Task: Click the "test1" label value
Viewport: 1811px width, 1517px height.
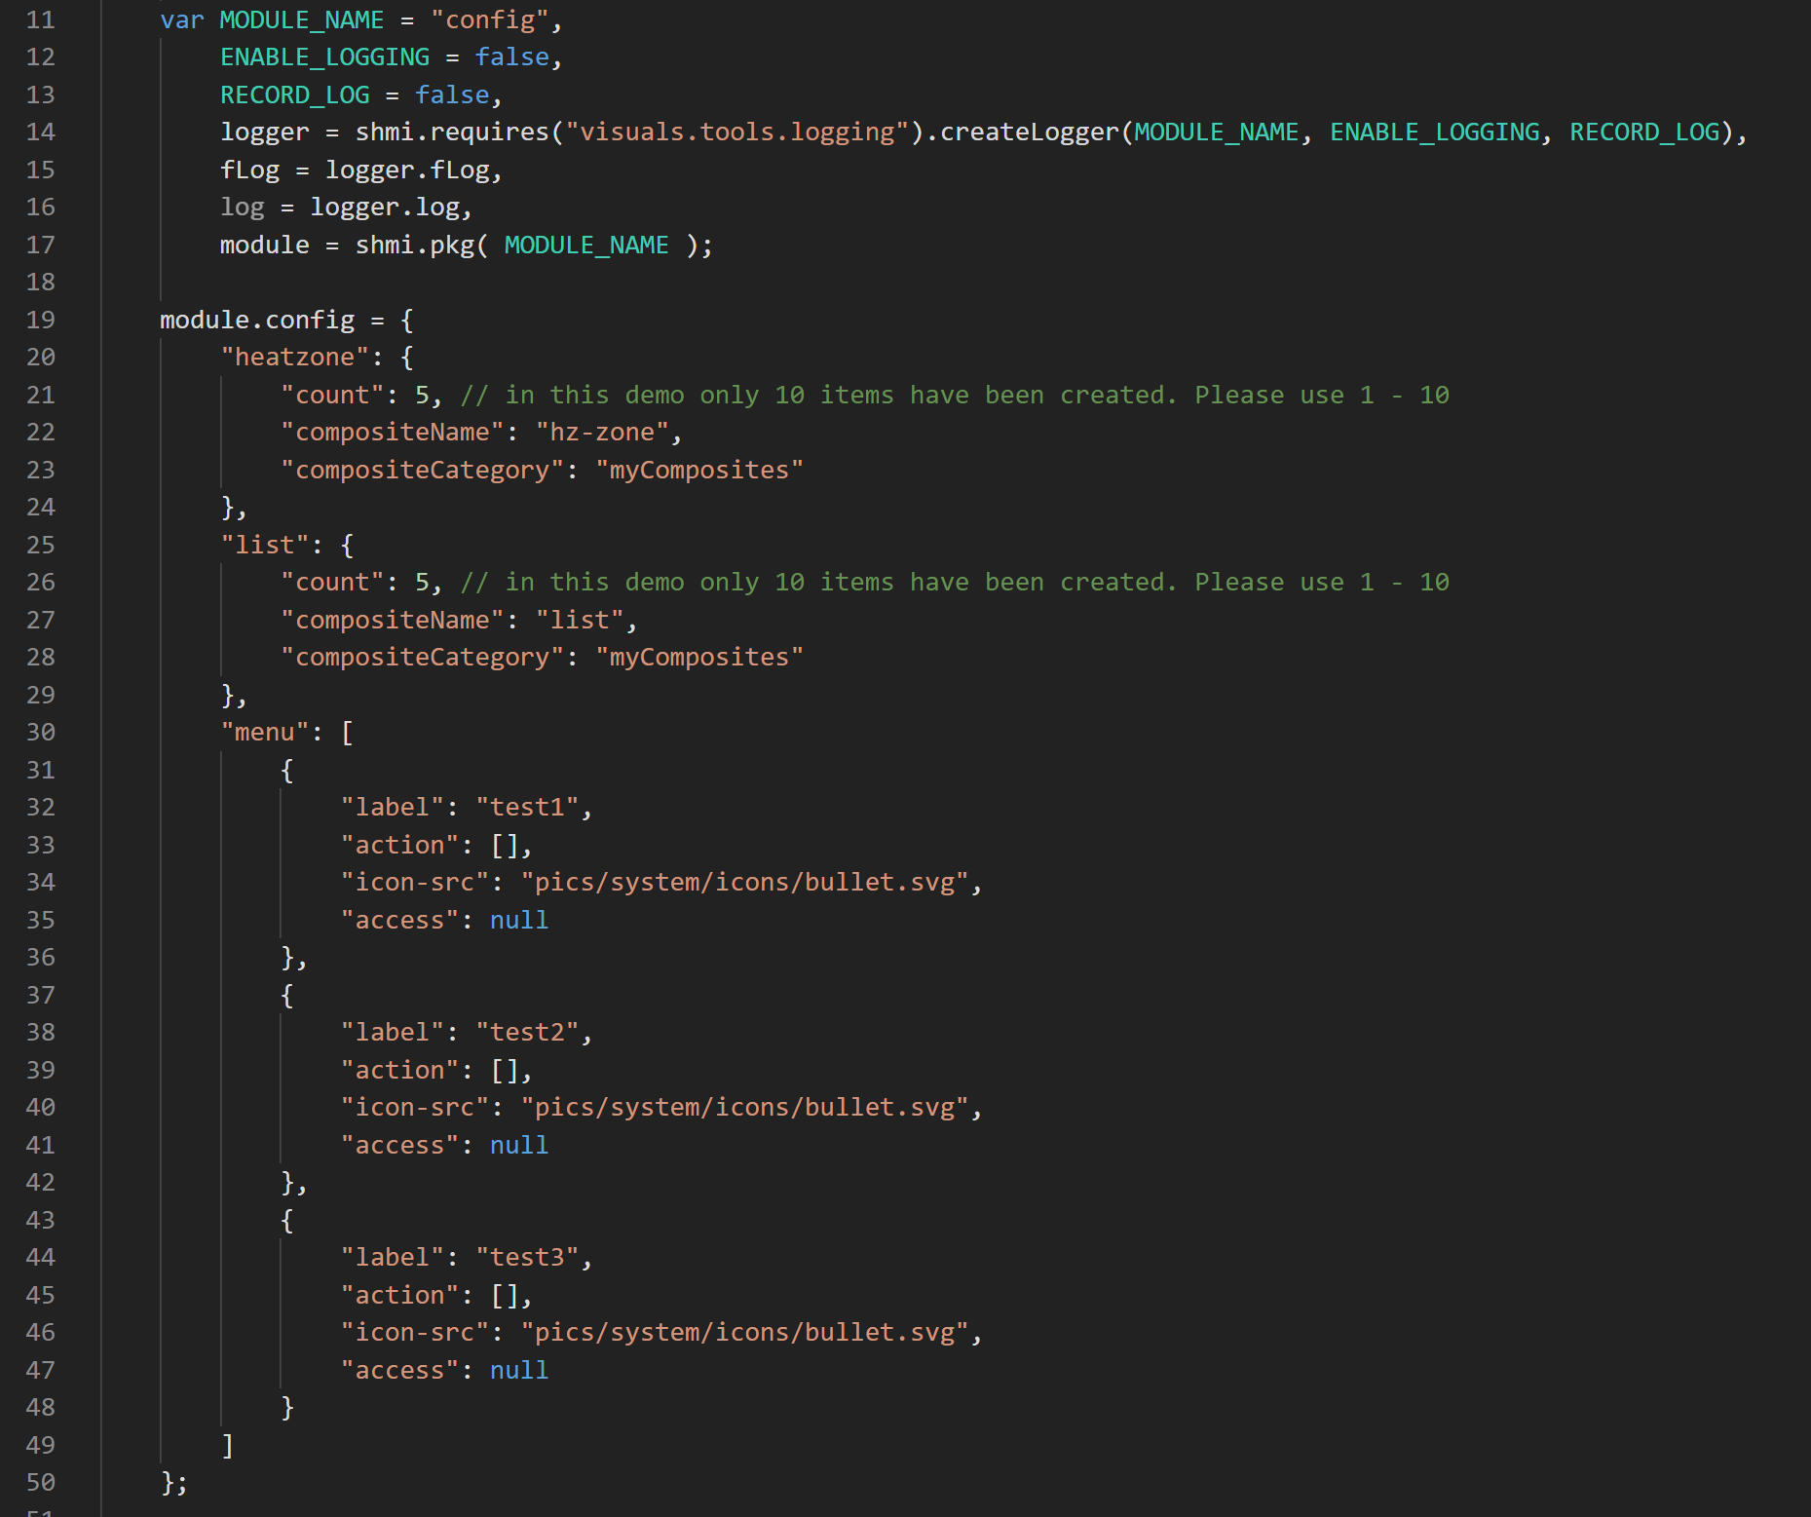Action: 527,807
